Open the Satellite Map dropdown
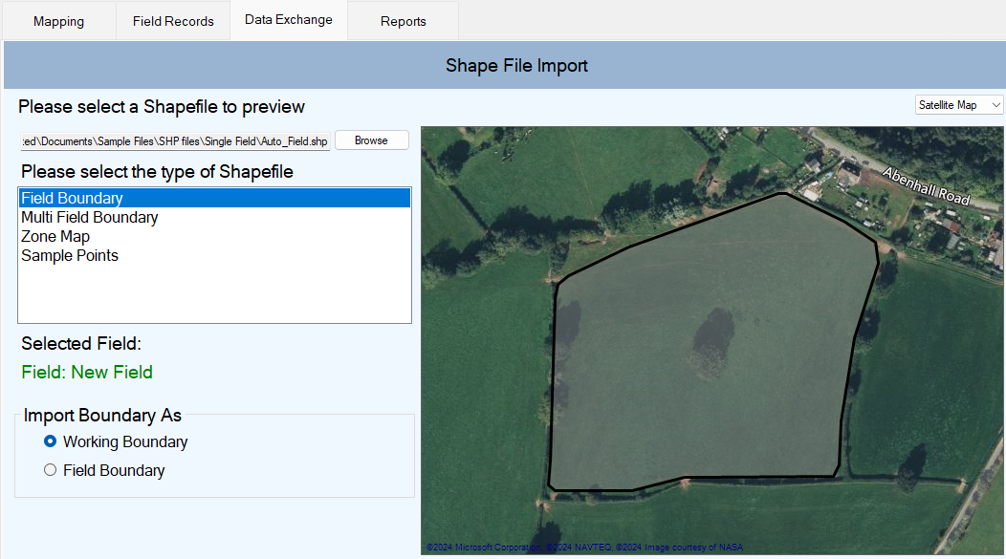This screenshot has width=1006, height=559. [x=958, y=105]
